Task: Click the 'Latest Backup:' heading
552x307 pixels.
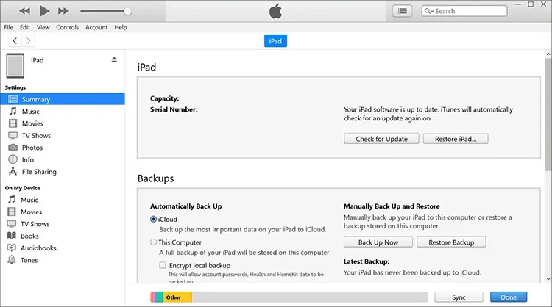Action: click(x=367, y=261)
